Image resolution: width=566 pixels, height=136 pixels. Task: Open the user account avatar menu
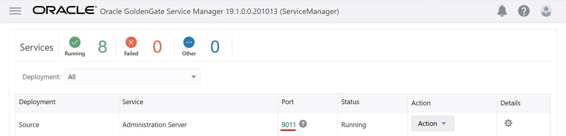pyautogui.click(x=546, y=11)
